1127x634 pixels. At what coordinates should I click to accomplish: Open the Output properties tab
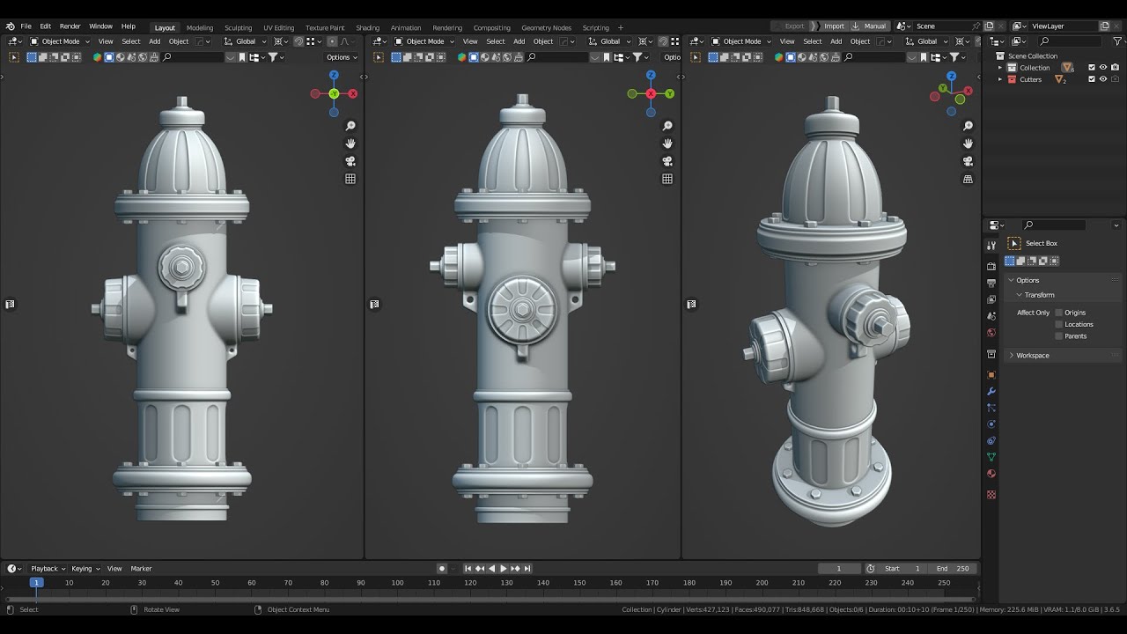991,283
